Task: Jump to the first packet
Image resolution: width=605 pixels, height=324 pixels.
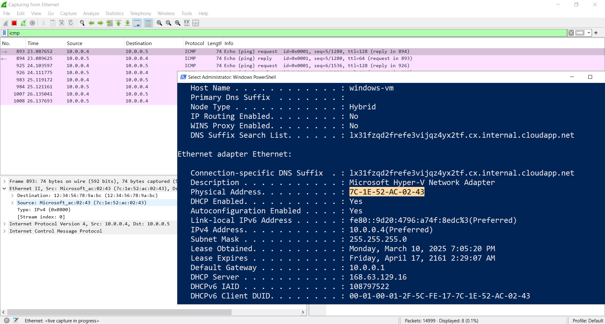Action: tap(118, 23)
